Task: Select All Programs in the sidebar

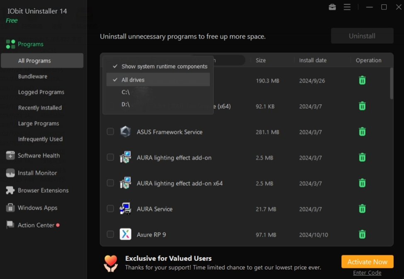Action: [x=42, y=61]
